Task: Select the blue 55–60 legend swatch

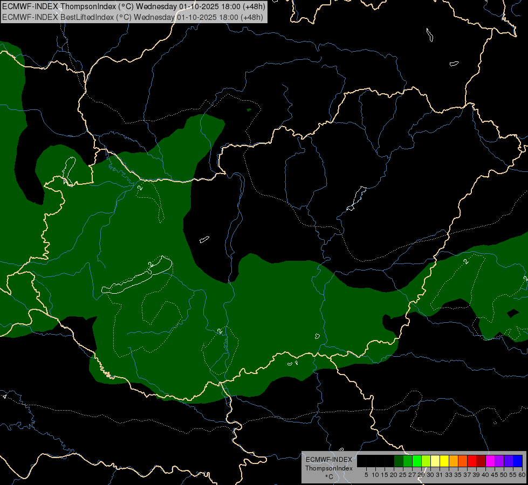Action: pos(518,461)
